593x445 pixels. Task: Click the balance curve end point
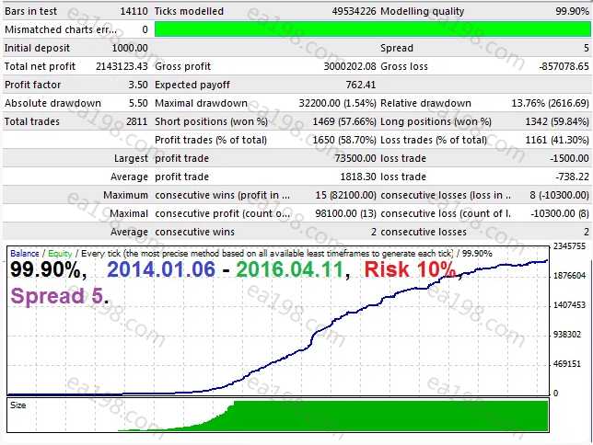coord(546,260)
